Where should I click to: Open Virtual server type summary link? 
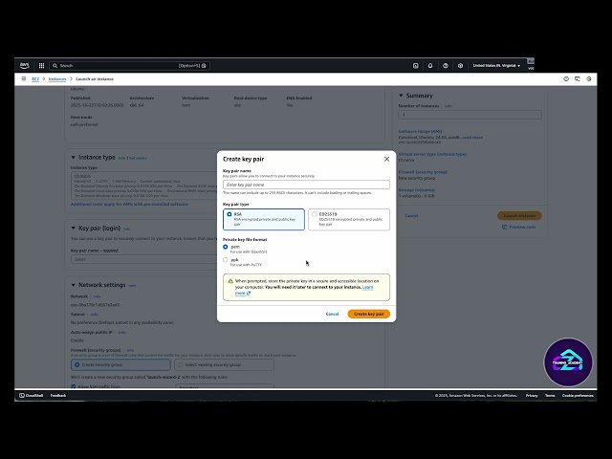[x=432, y=154]
